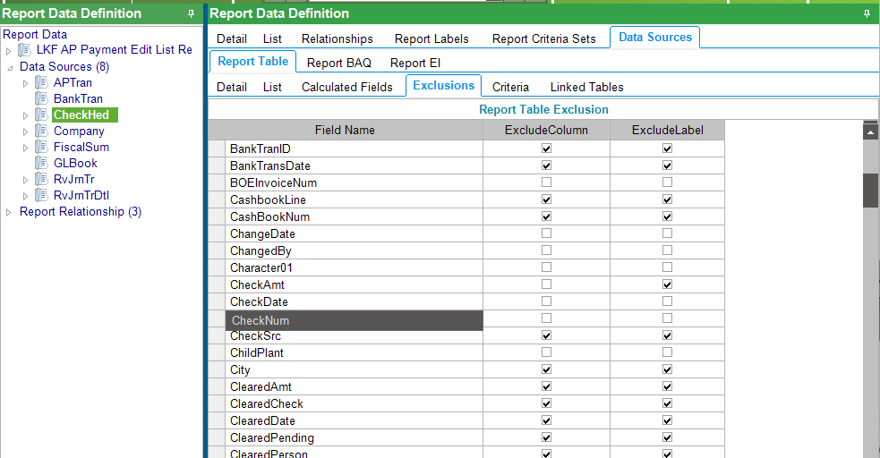Select the Report BAQ tab
Image resolution: width=880 pixels, height=458 pixels.
click(x=338, y=63)
